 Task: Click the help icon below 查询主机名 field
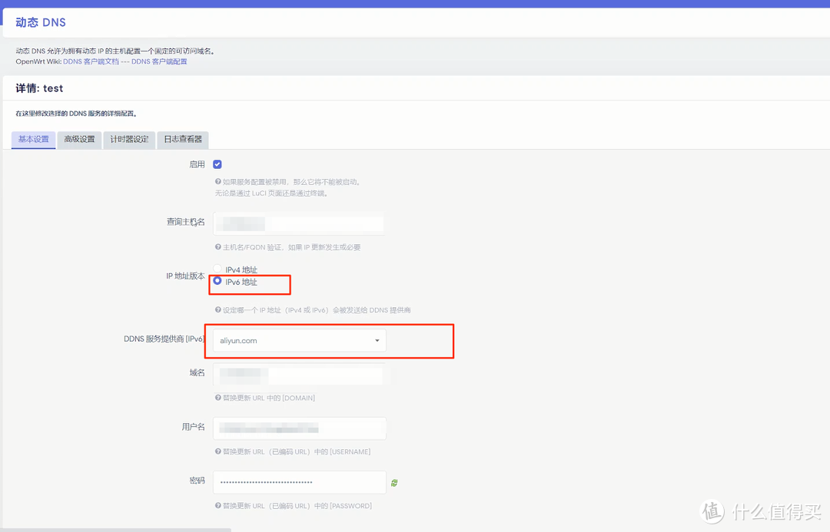point(217,246)
